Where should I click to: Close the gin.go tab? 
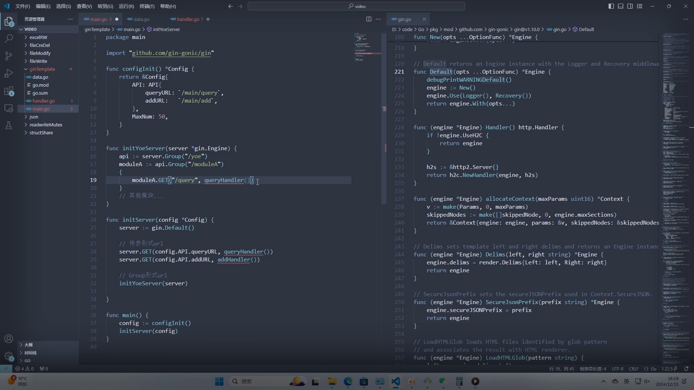pyautogui.click(x=424, y=19)
